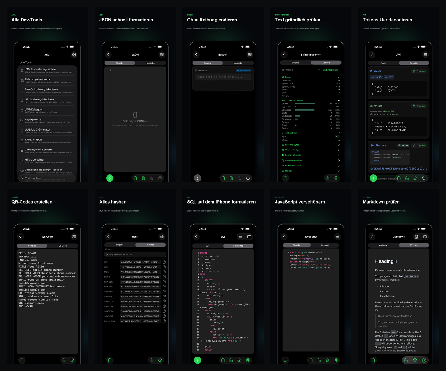Tap the clear X icon in JWT toolbar
Screen dimensions: 446x371
coord(415,178)
